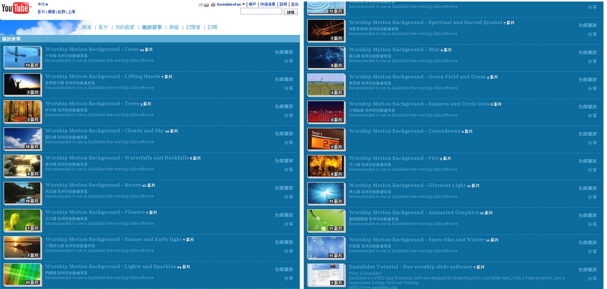Click 分享 for the Mist playlist

[x=592, y=61]
